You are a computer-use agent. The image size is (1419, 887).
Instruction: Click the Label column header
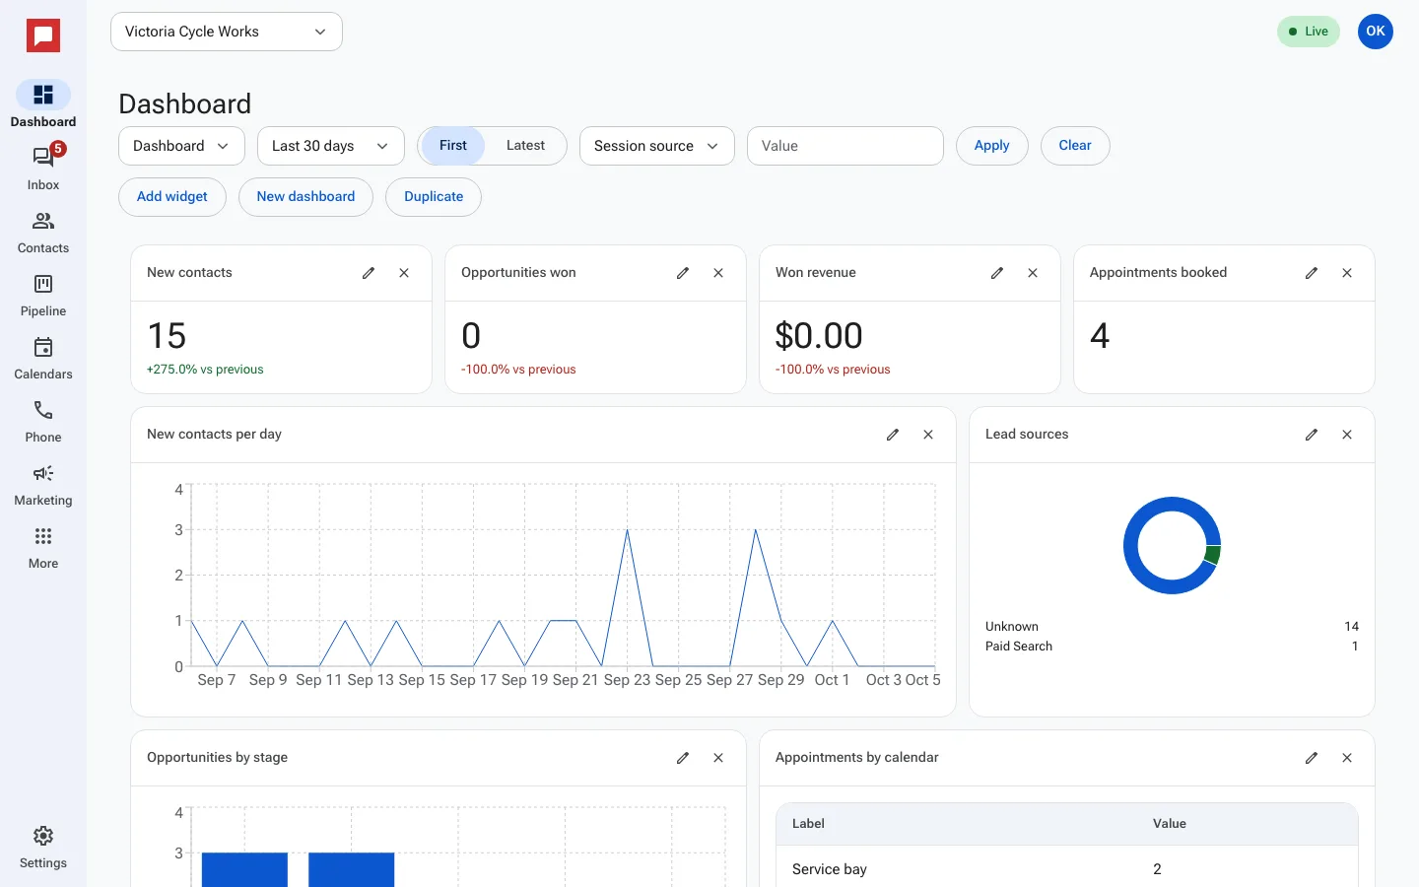pos(808,824)
